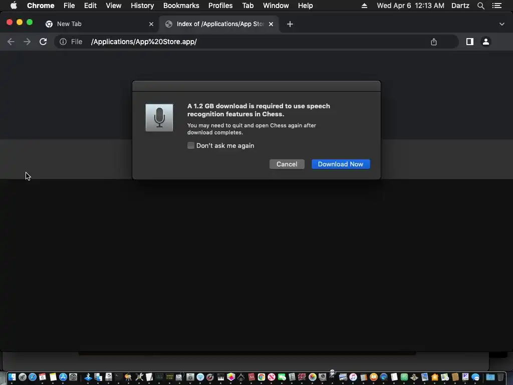The image size is (513, 385).
Task: Open the Window menu
Action: tap(276, 6)
